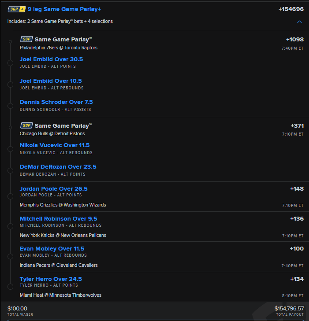
Task: Click New York Knicks @ New Orleans Pelicans matchup
Action: 63,235
